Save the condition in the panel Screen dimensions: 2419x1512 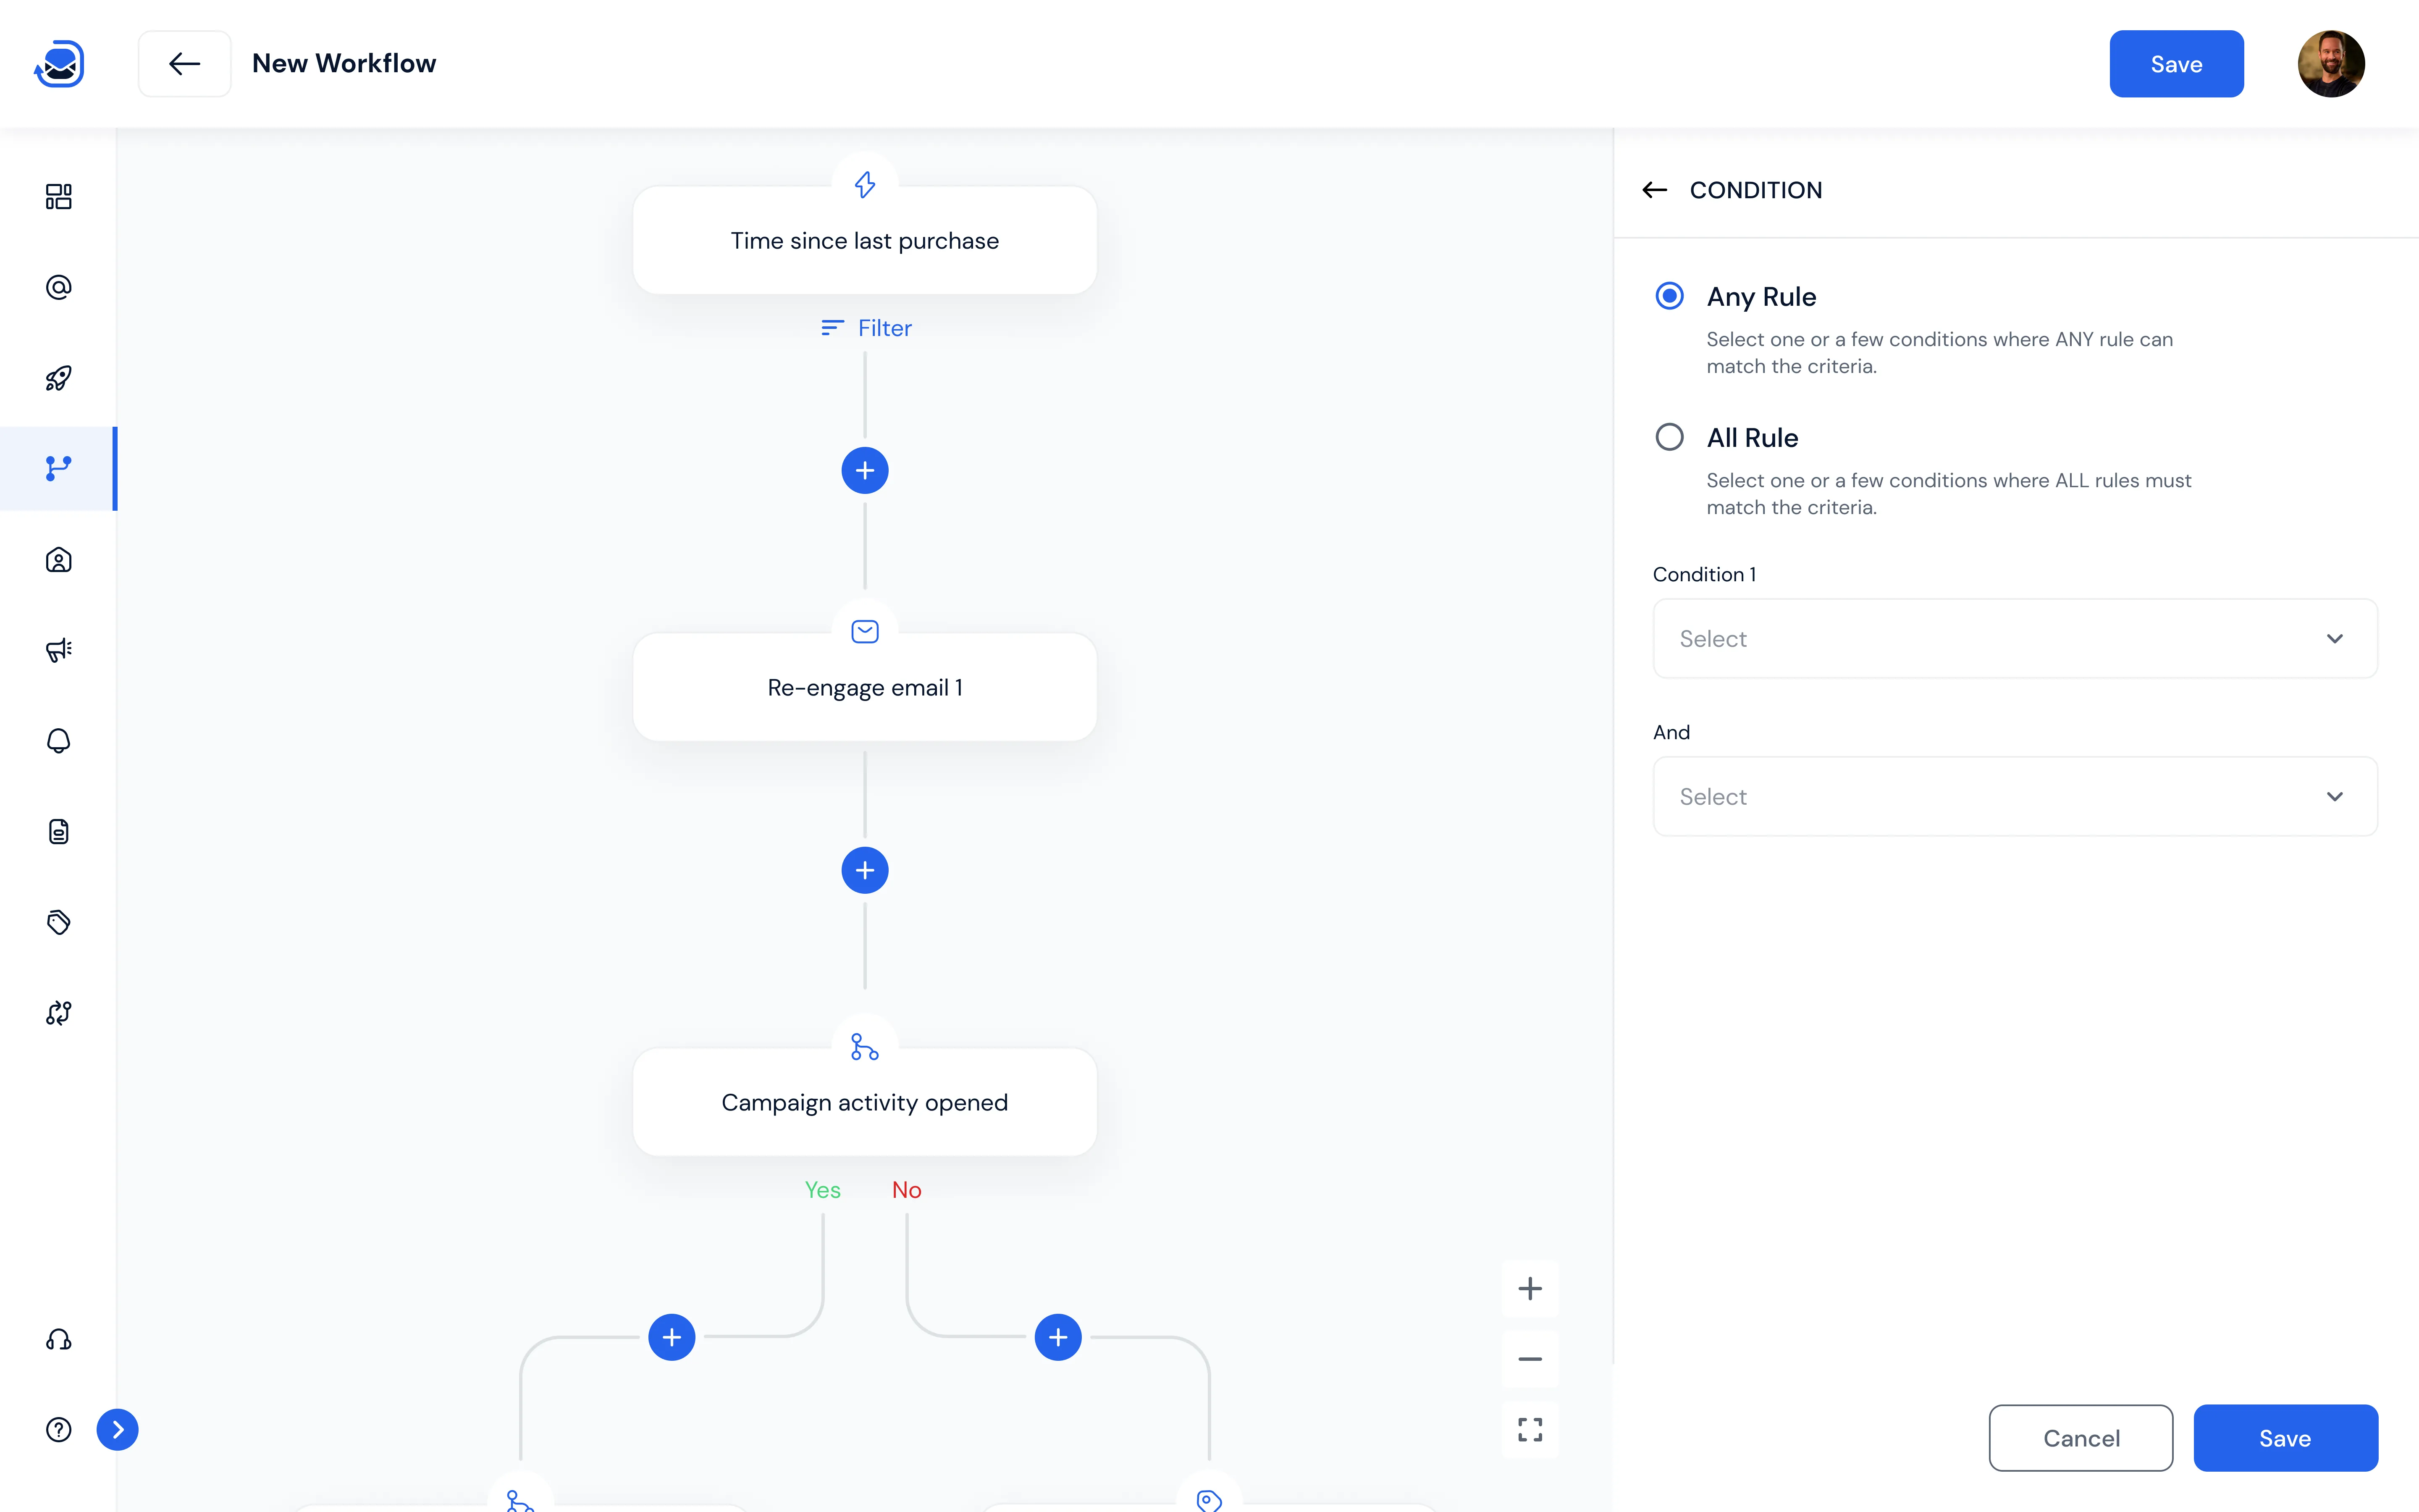point(2285,1438)
